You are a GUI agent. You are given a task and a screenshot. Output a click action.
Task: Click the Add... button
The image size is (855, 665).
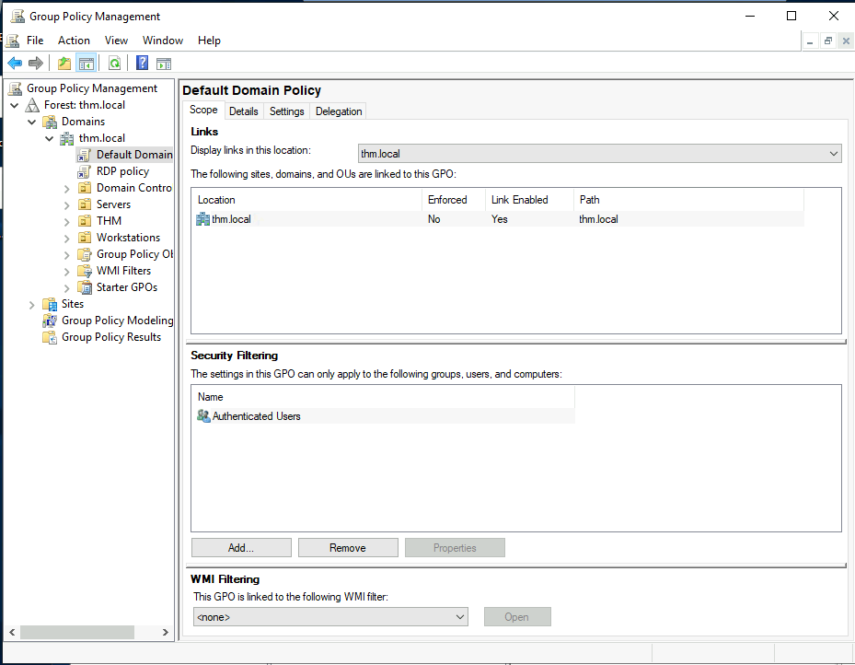(241, 548)
